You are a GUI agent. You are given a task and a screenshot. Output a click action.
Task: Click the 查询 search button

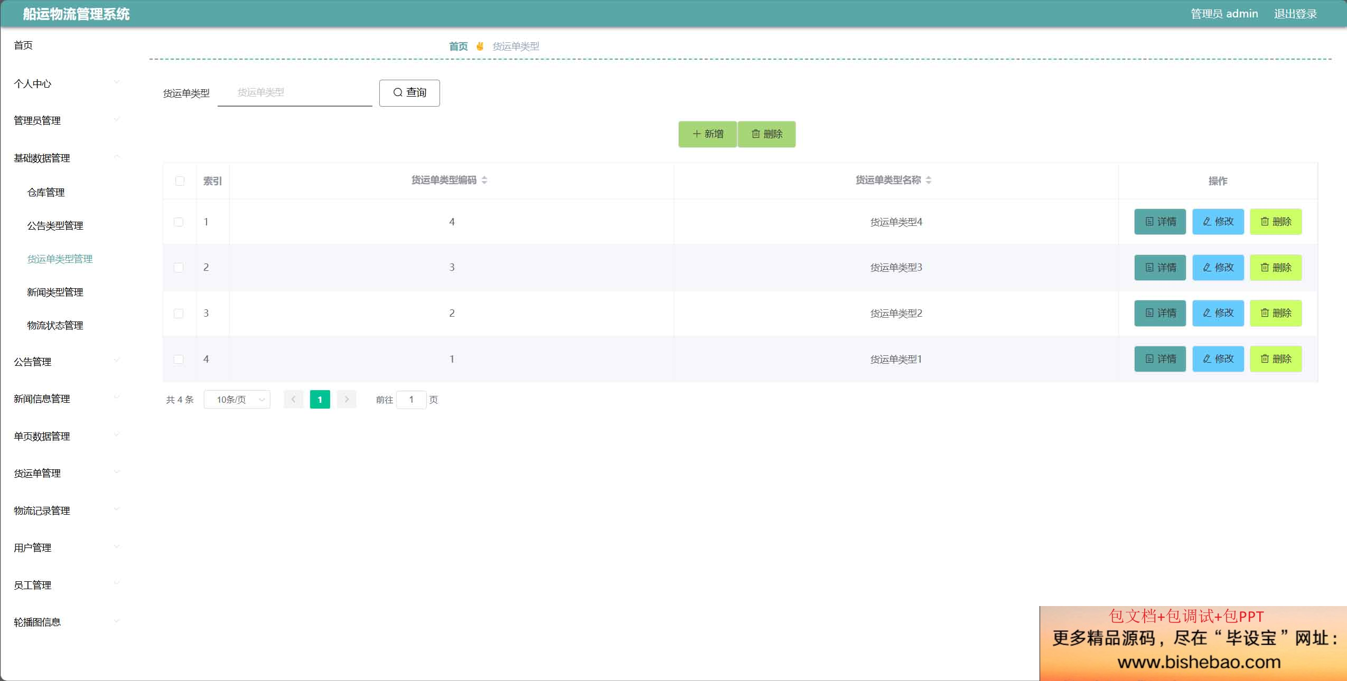click(409, 93)
